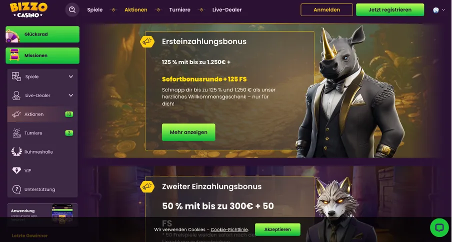Click Jetzt registrieren button
Image resolution: width=452 pixels, height=242 pixels.
point(390,10)
